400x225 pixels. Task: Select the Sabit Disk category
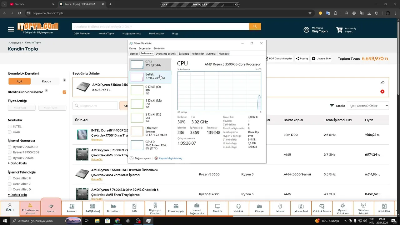[384, 208]
